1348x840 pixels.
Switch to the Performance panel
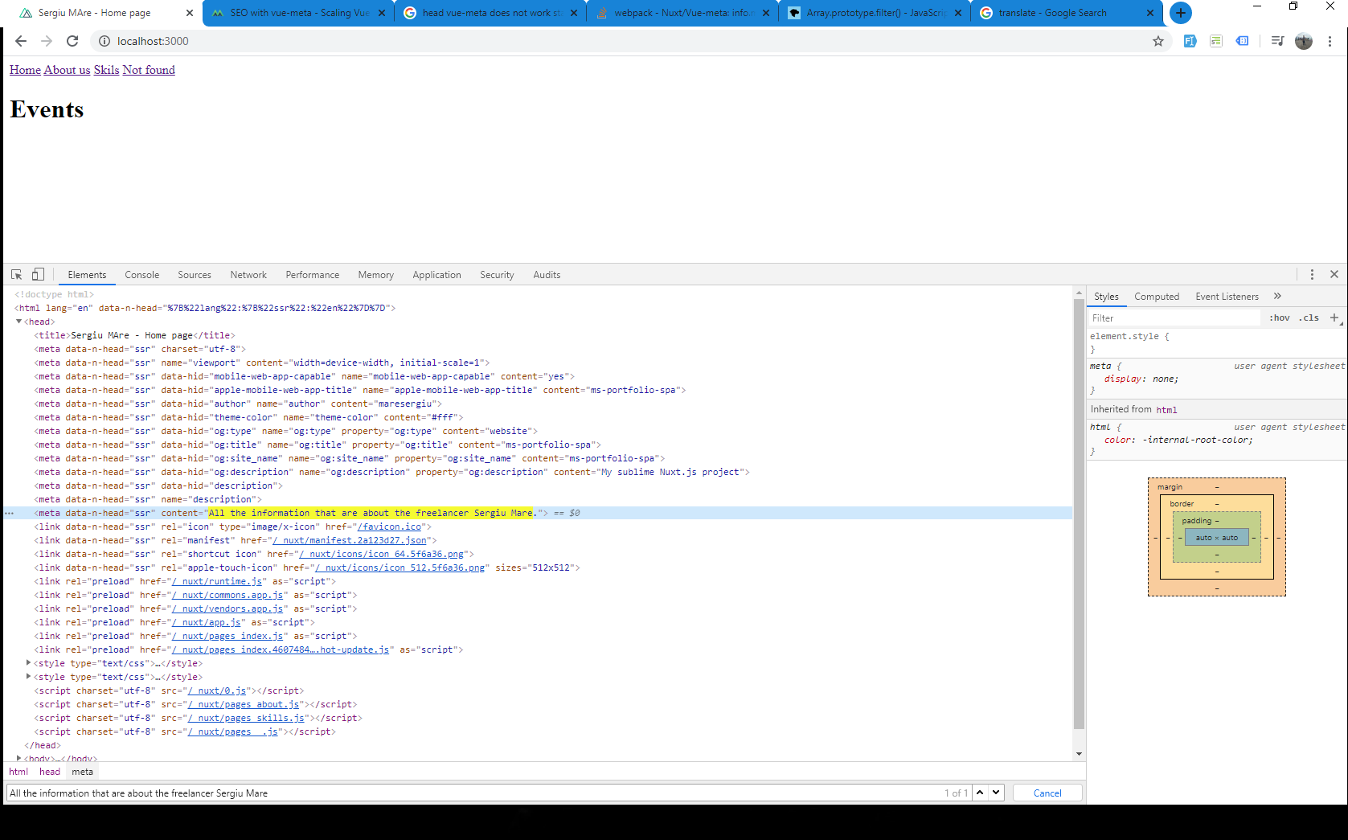313,275
